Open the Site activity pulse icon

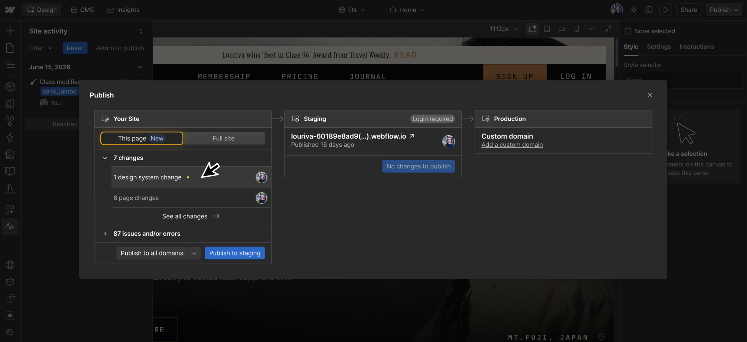(x=10, y=226)
